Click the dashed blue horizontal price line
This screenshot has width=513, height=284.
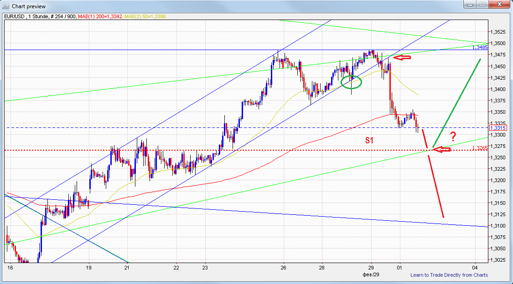[182, 127]
